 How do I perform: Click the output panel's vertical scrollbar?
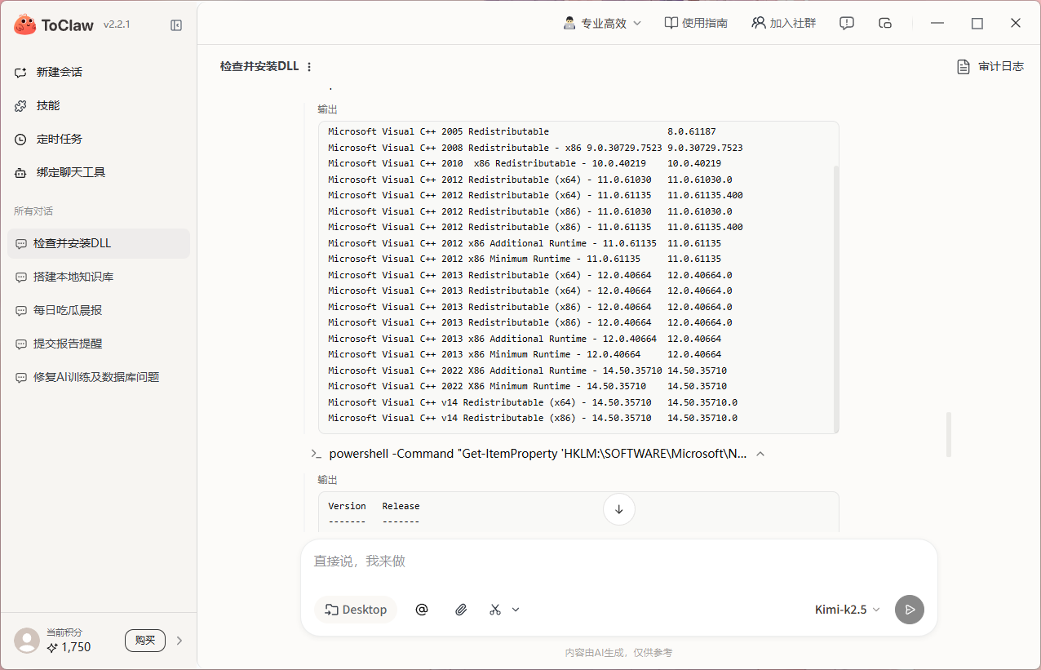coord(835,298)
